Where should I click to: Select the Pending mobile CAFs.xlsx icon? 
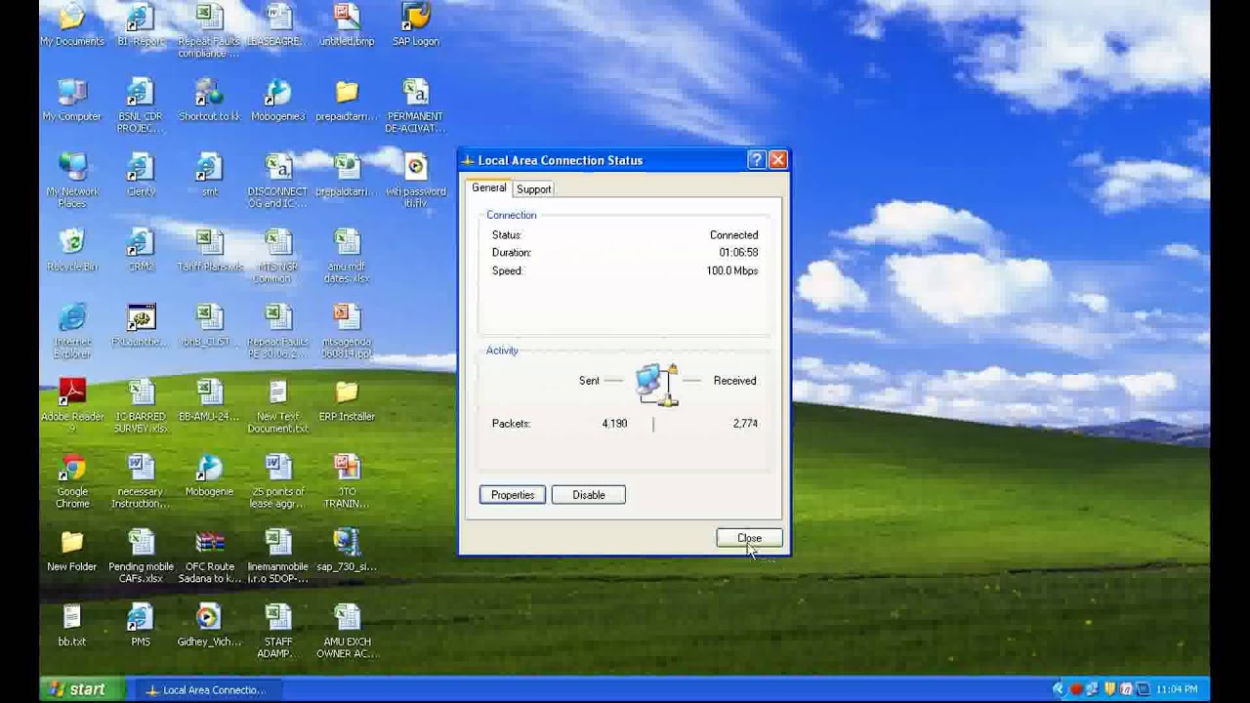pos(141,556)
